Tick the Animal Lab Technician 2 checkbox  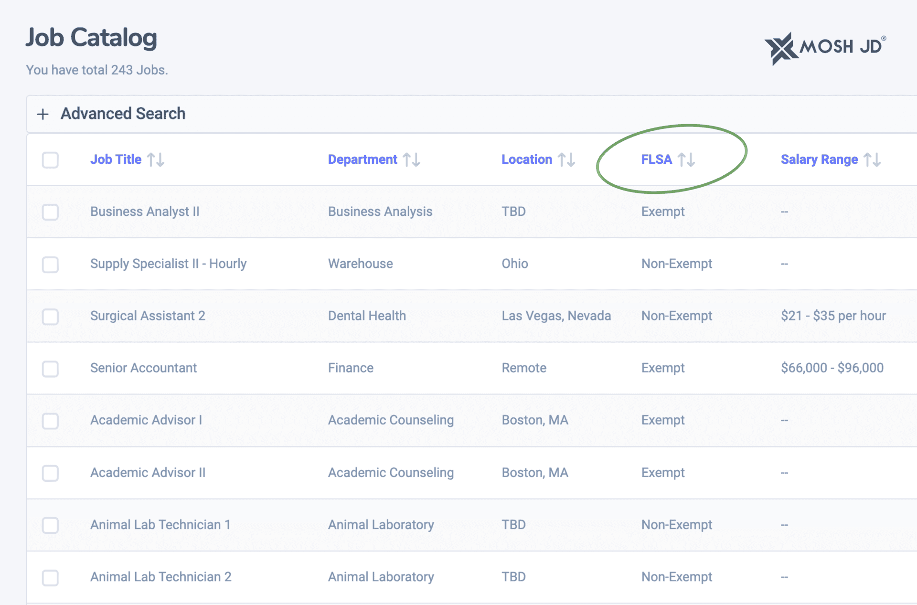point(50,577)
